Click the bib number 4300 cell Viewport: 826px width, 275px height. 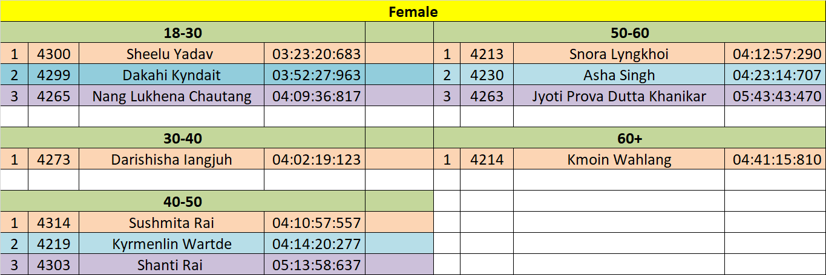(53, 54)
